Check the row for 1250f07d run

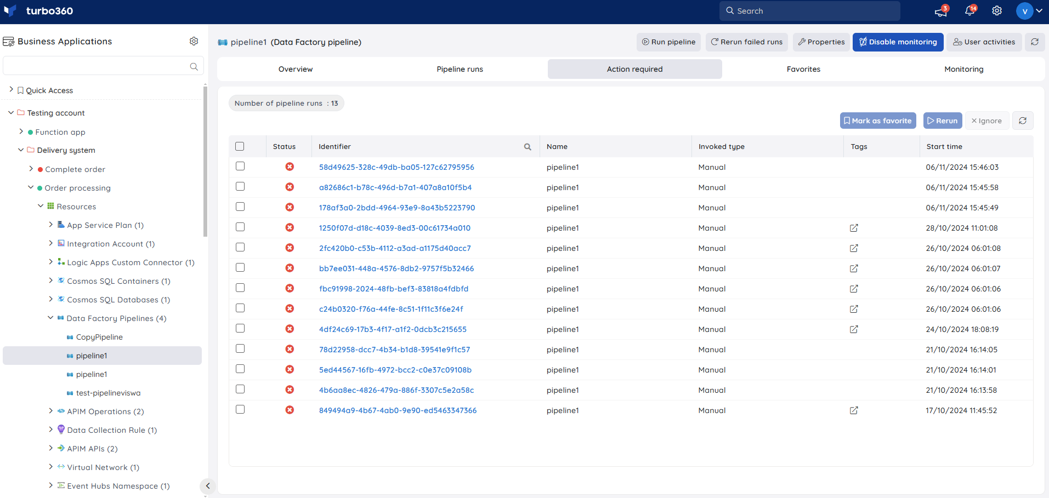(240, 227)
